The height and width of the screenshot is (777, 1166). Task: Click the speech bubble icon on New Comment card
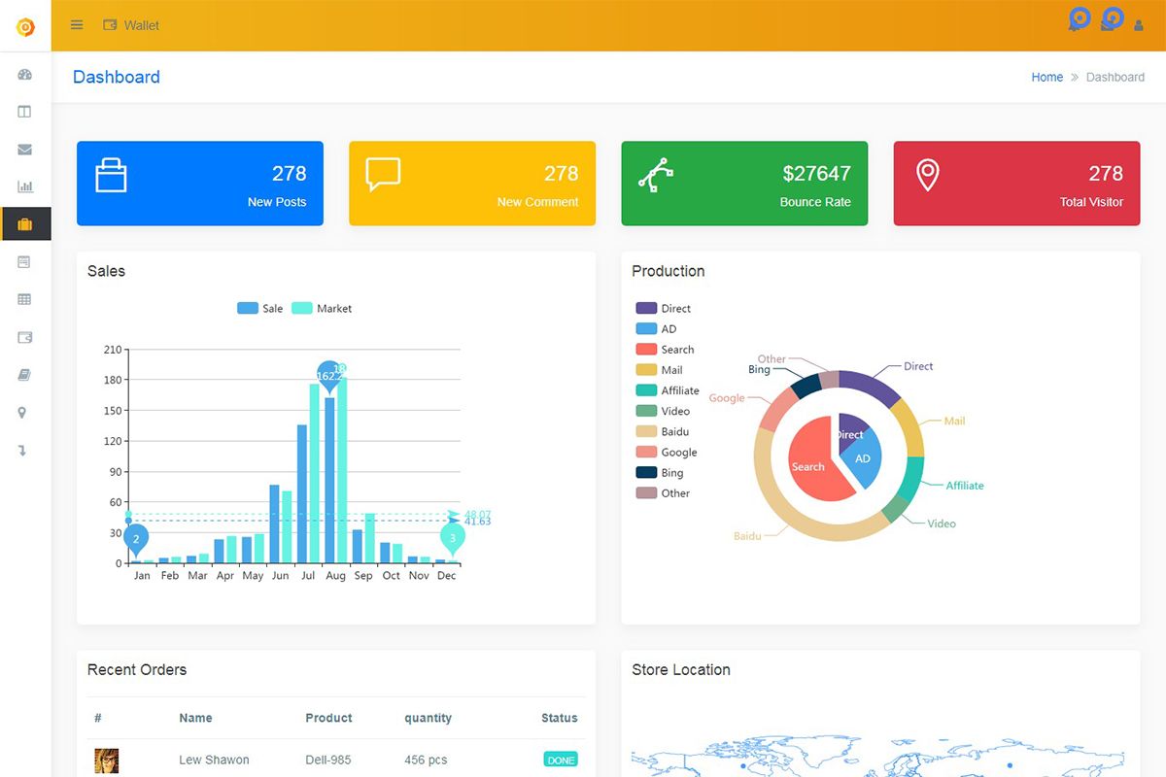[383, 174]
